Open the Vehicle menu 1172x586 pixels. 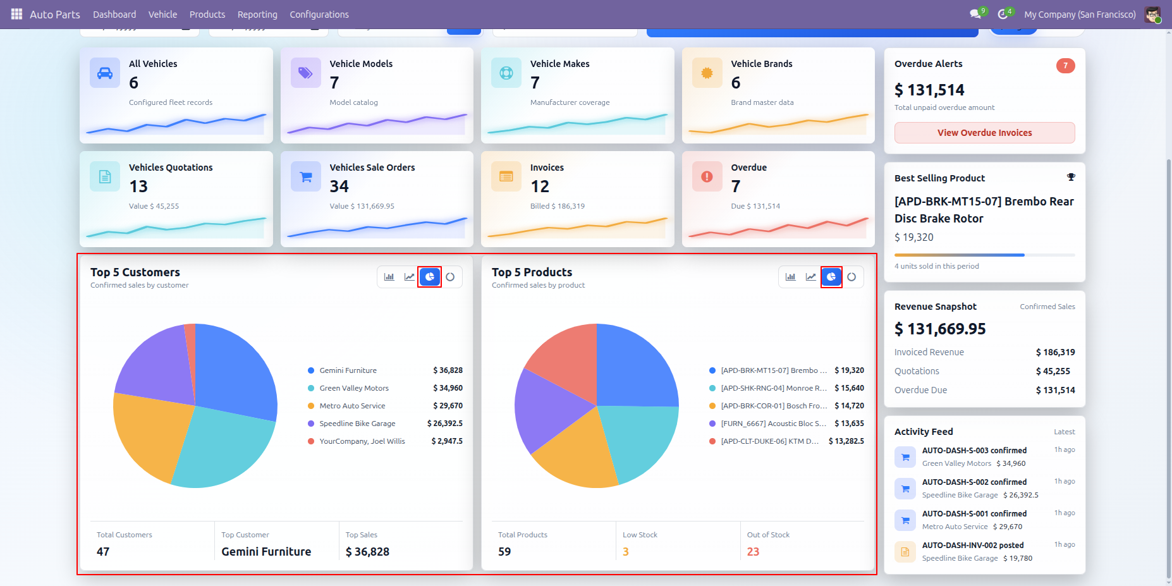tap(162, 14)
